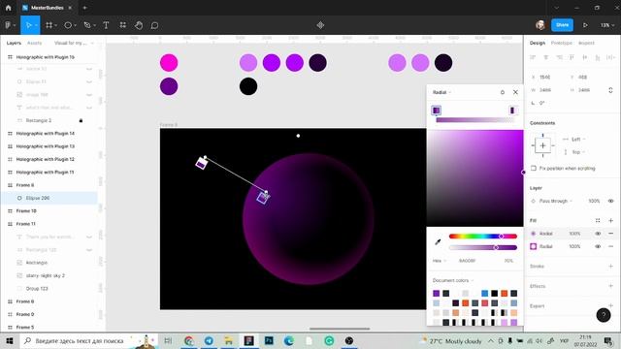Click distribute spacing icon in Design panel
This screenshot has width=621, height=349.
pyautogui.click(x=610, y=57)
